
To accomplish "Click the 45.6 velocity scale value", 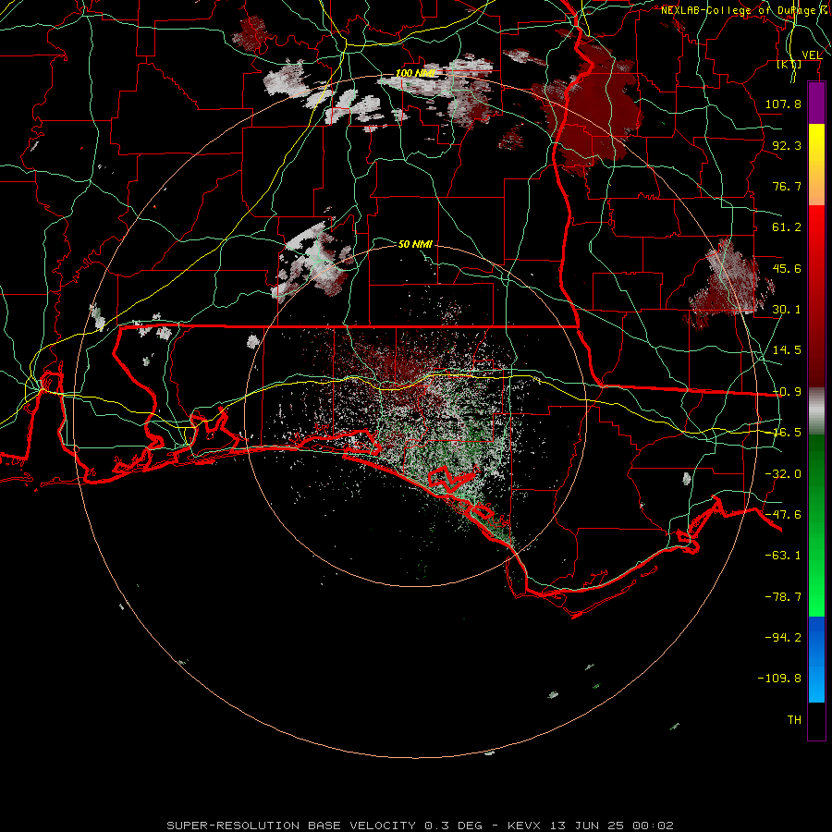I will [787, 268].
